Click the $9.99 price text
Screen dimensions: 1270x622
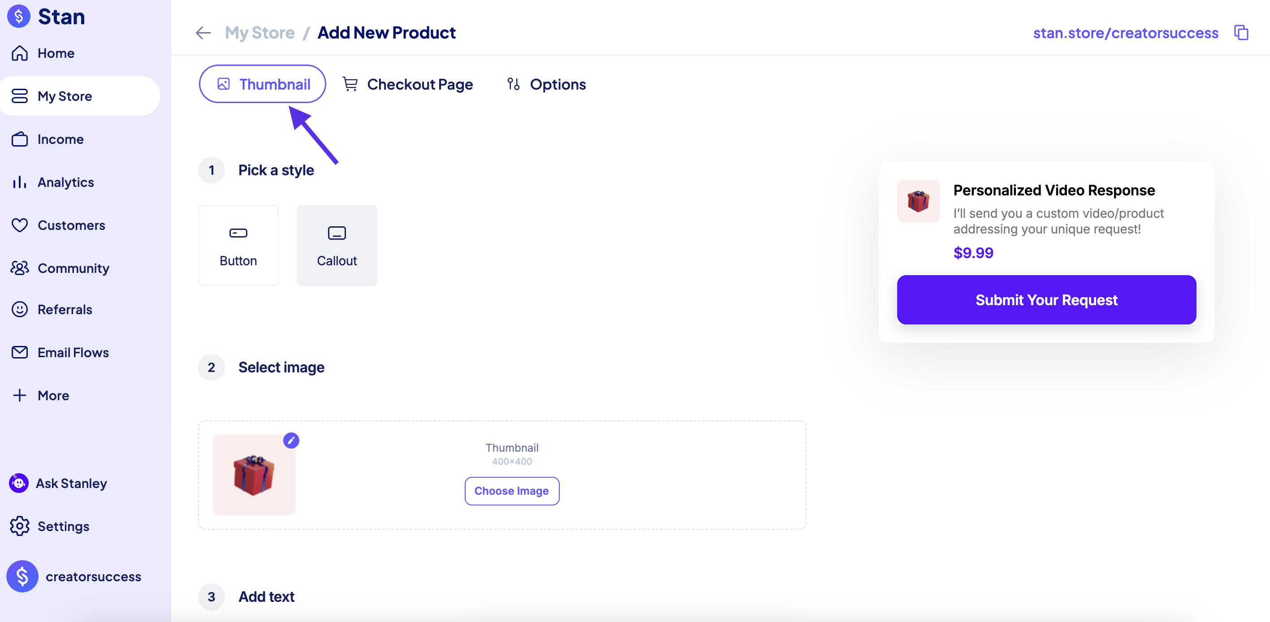tap(973, 253)
